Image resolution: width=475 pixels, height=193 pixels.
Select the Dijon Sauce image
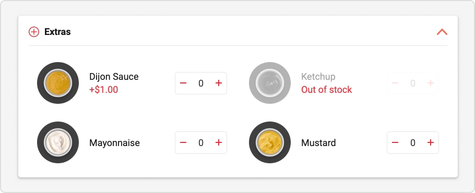58,83
